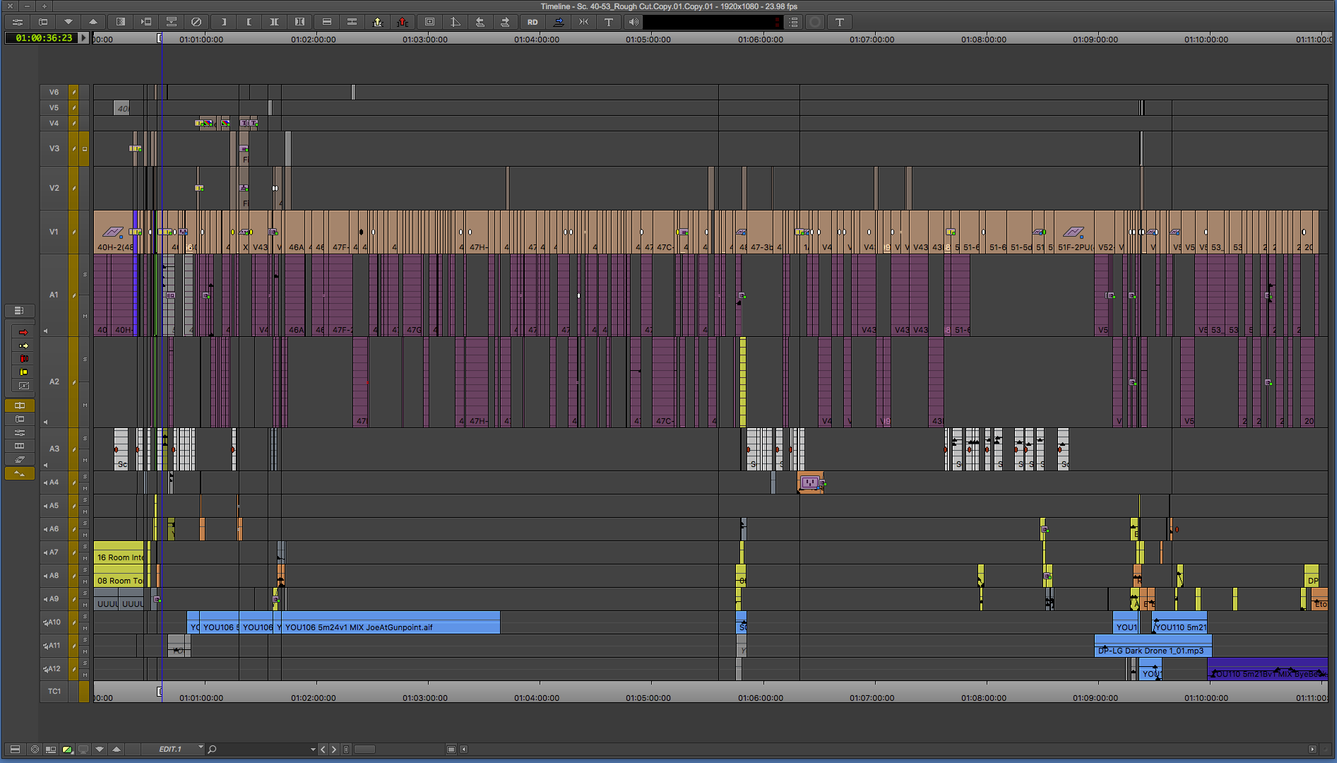Viewport: 1337px width, 763px height.
Task: Select the yellow Extract/Splice-in segment arrow
Action: pos(23,345)
